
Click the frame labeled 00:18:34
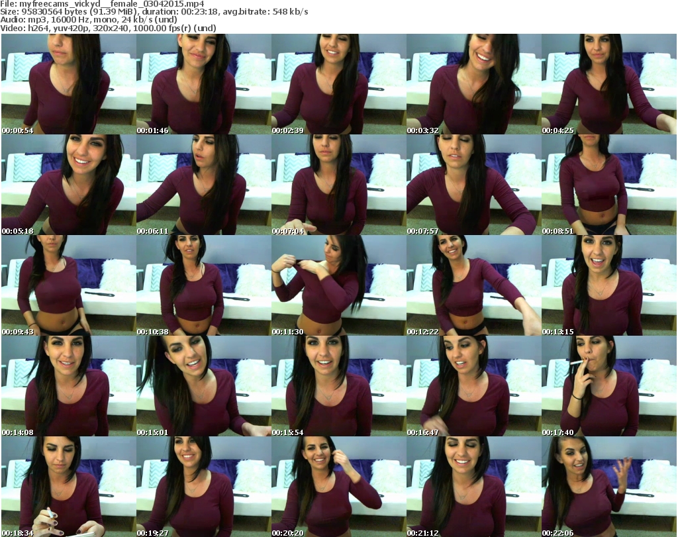[69, 487]
